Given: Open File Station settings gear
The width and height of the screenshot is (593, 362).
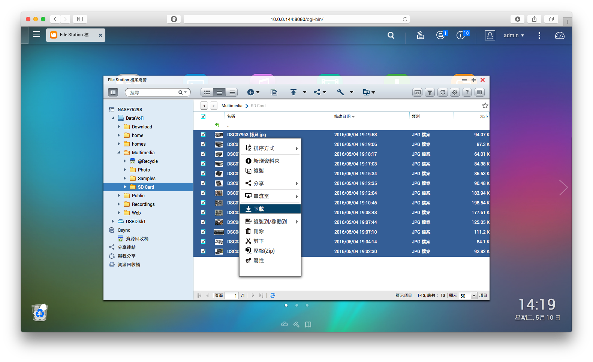Looking at the screenshot, I should [x=455, y=92].
